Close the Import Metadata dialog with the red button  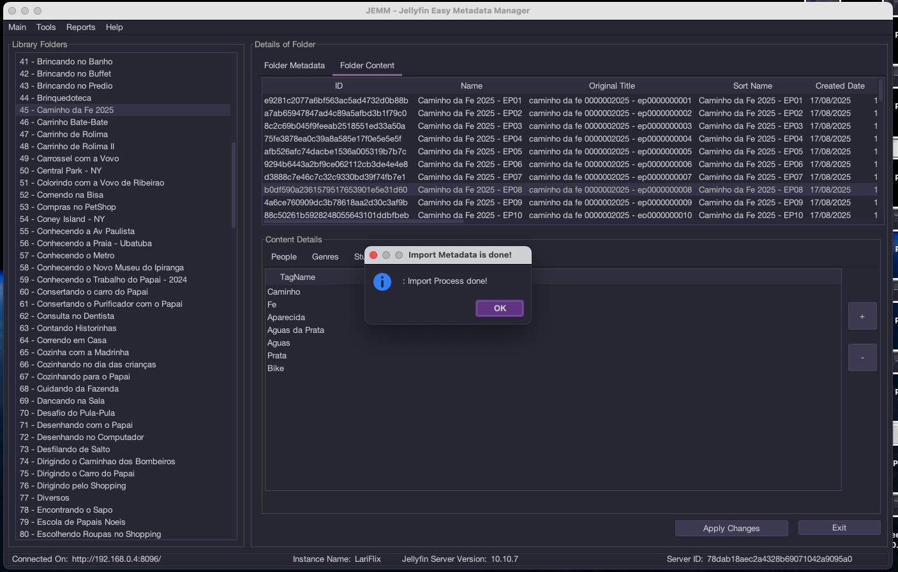[x=373, y=255]
